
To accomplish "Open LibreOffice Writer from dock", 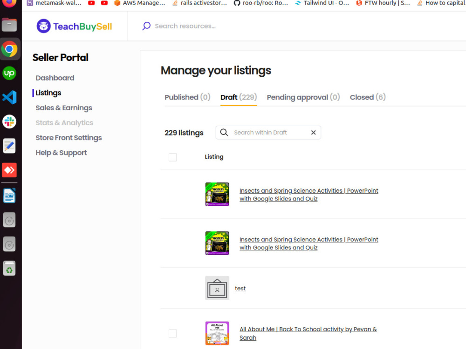I will pos(9,196).
